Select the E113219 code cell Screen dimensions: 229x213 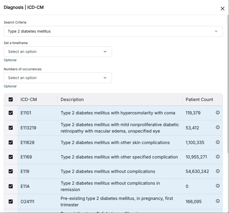click(28, 128)
